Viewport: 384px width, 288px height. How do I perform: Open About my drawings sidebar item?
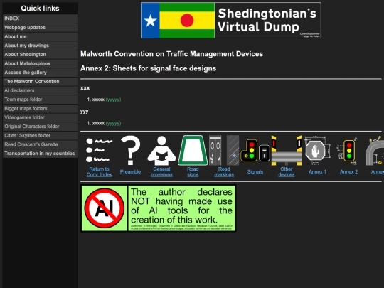[40, 46]
